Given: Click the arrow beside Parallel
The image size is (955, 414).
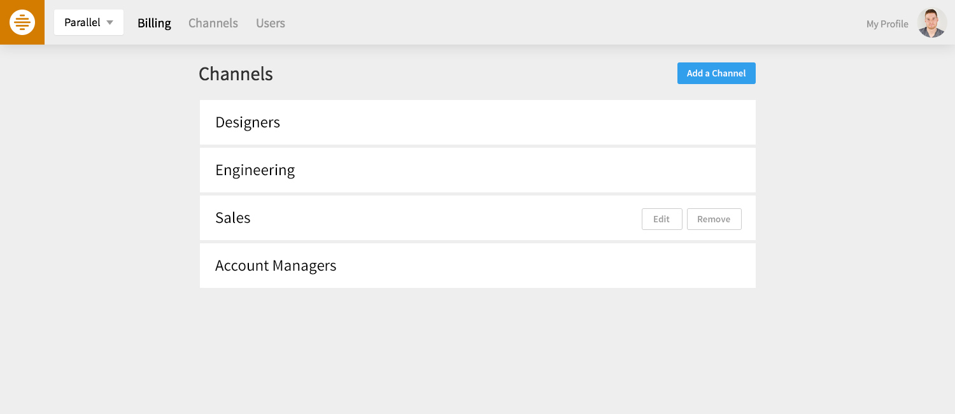Looking at the screenshot, I should tap(110, 23).
